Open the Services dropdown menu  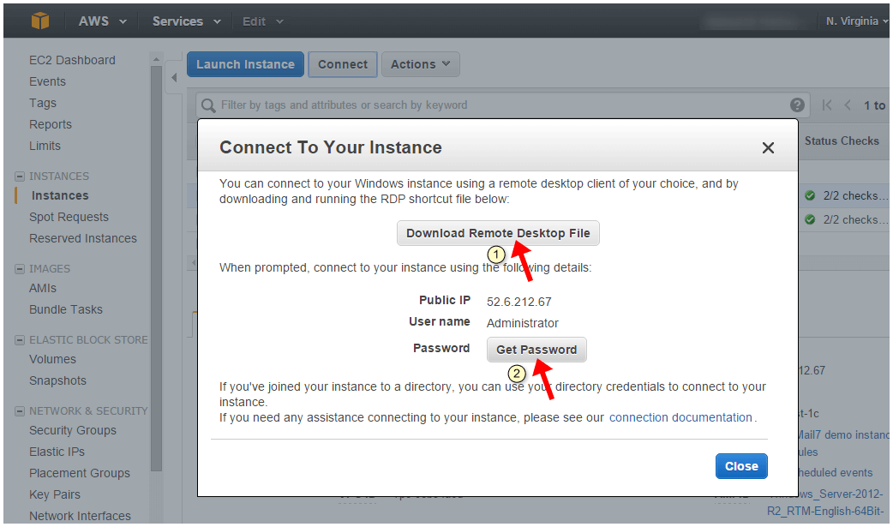pos(186,21)
